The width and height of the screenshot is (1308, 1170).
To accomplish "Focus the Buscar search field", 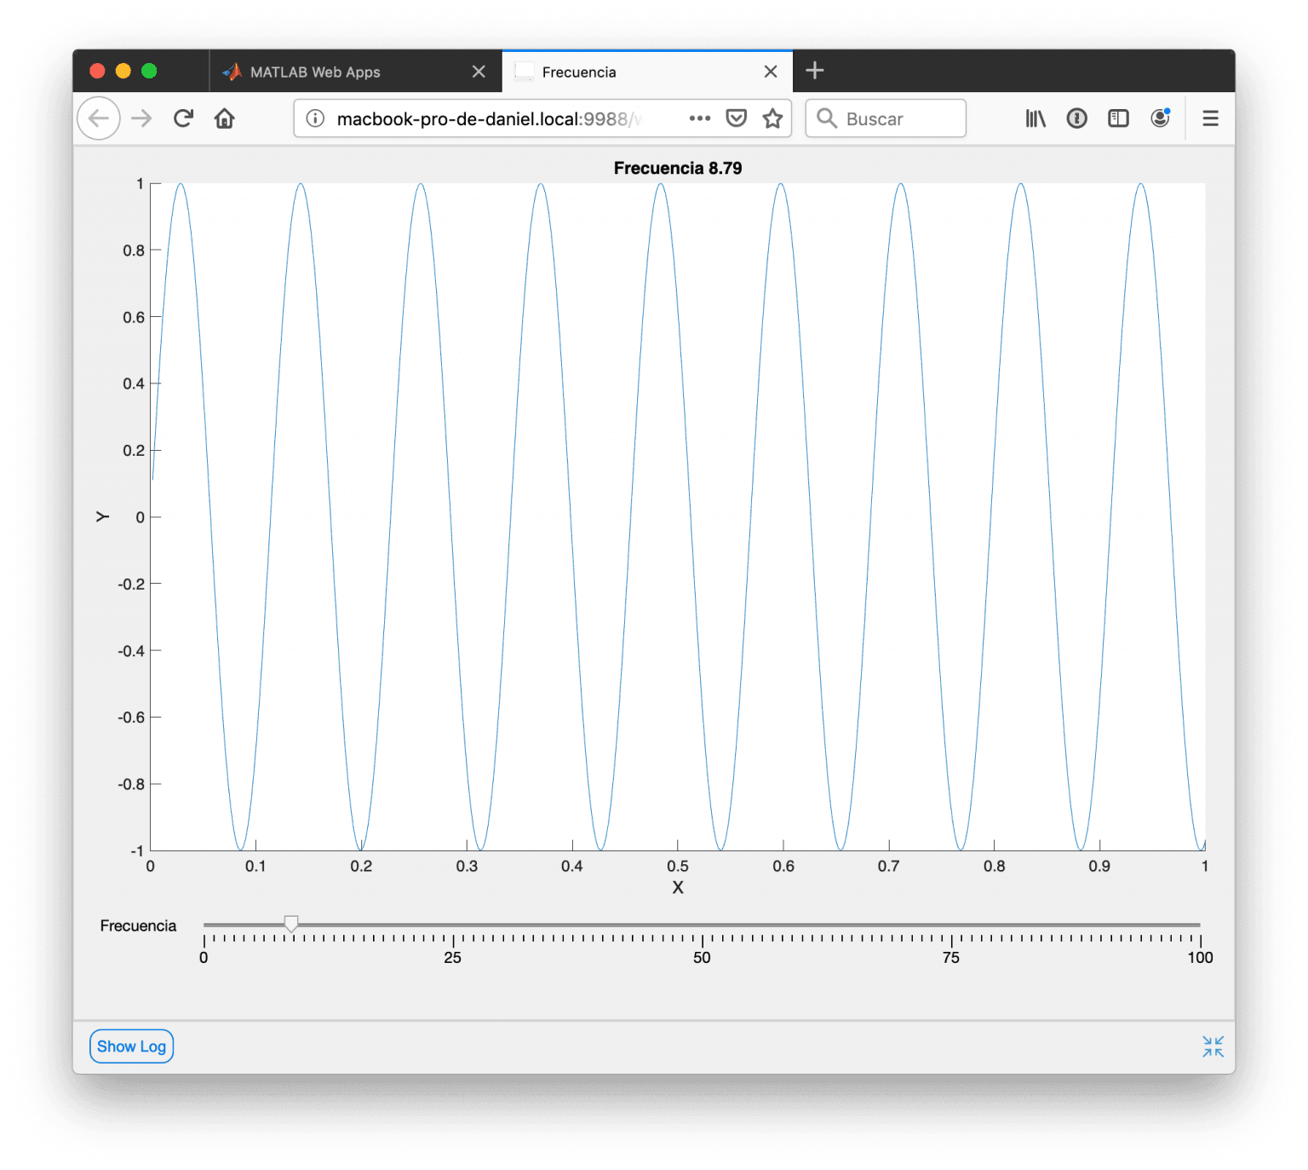I will [x=886, y=118].
